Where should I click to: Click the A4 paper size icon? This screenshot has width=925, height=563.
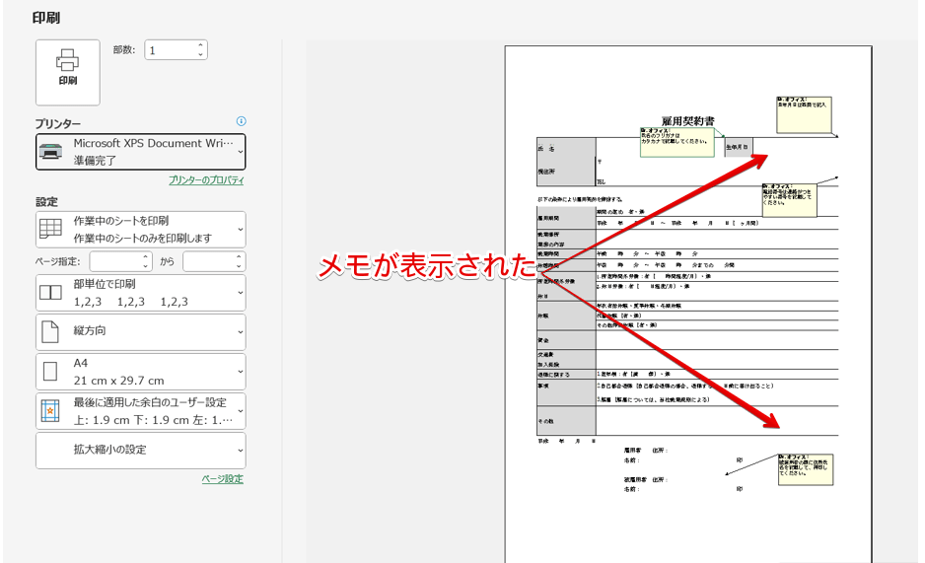point(49,372)
